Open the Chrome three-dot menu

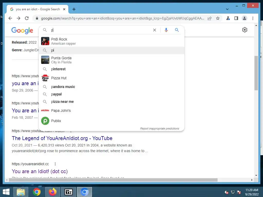[253, 18]
